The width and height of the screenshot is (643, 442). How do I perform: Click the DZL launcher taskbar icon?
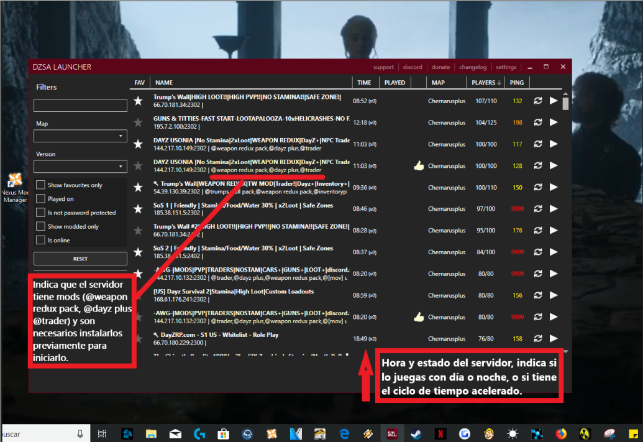392,433
